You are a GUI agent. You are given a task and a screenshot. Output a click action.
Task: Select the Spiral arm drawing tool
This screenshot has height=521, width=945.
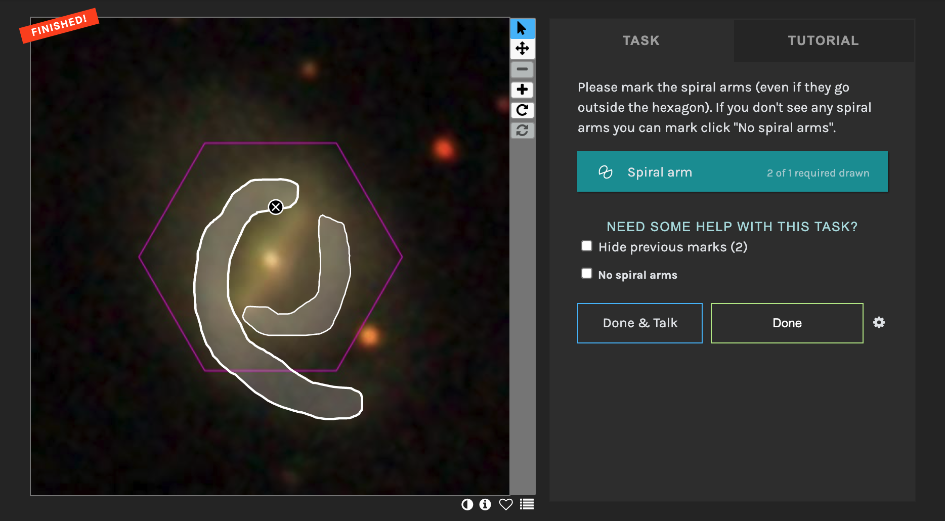732,172
